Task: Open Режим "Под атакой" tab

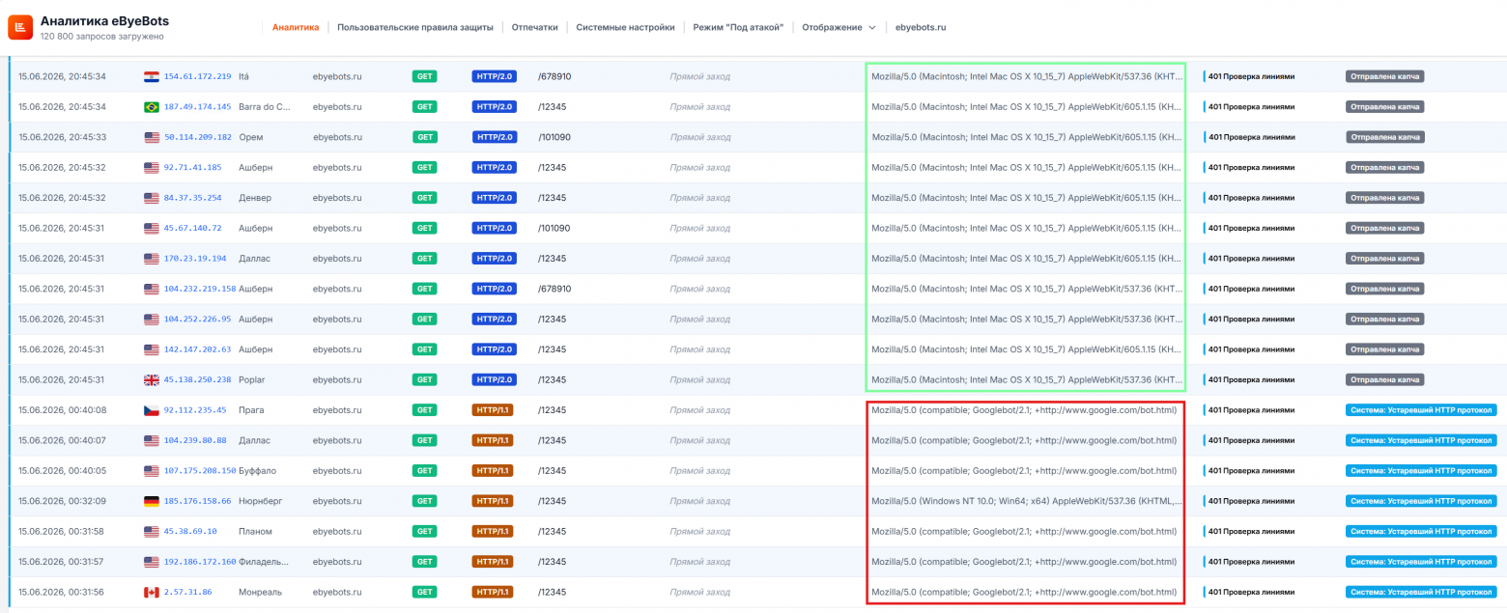Action: coord(738,28)
